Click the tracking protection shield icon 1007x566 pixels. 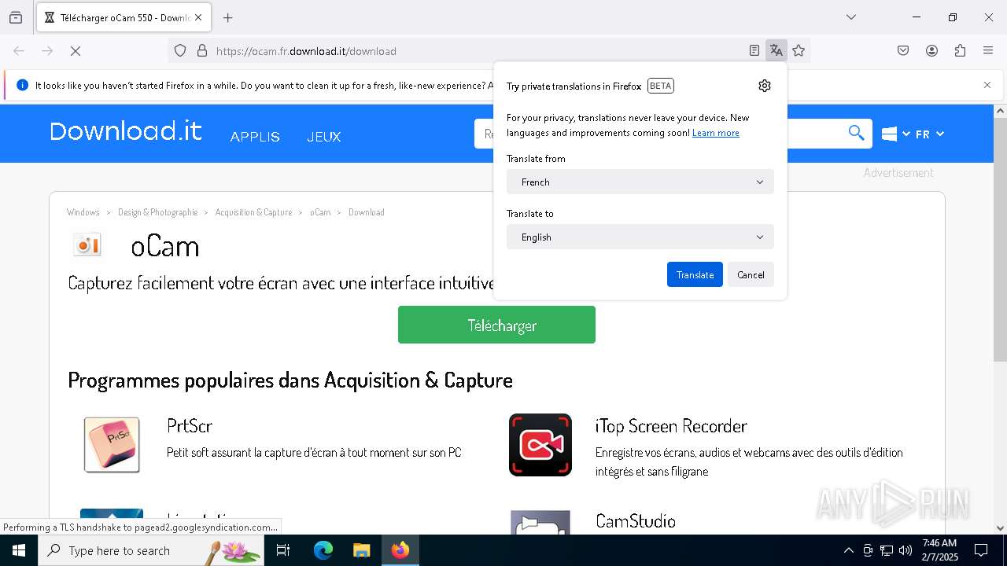(180, 51)
